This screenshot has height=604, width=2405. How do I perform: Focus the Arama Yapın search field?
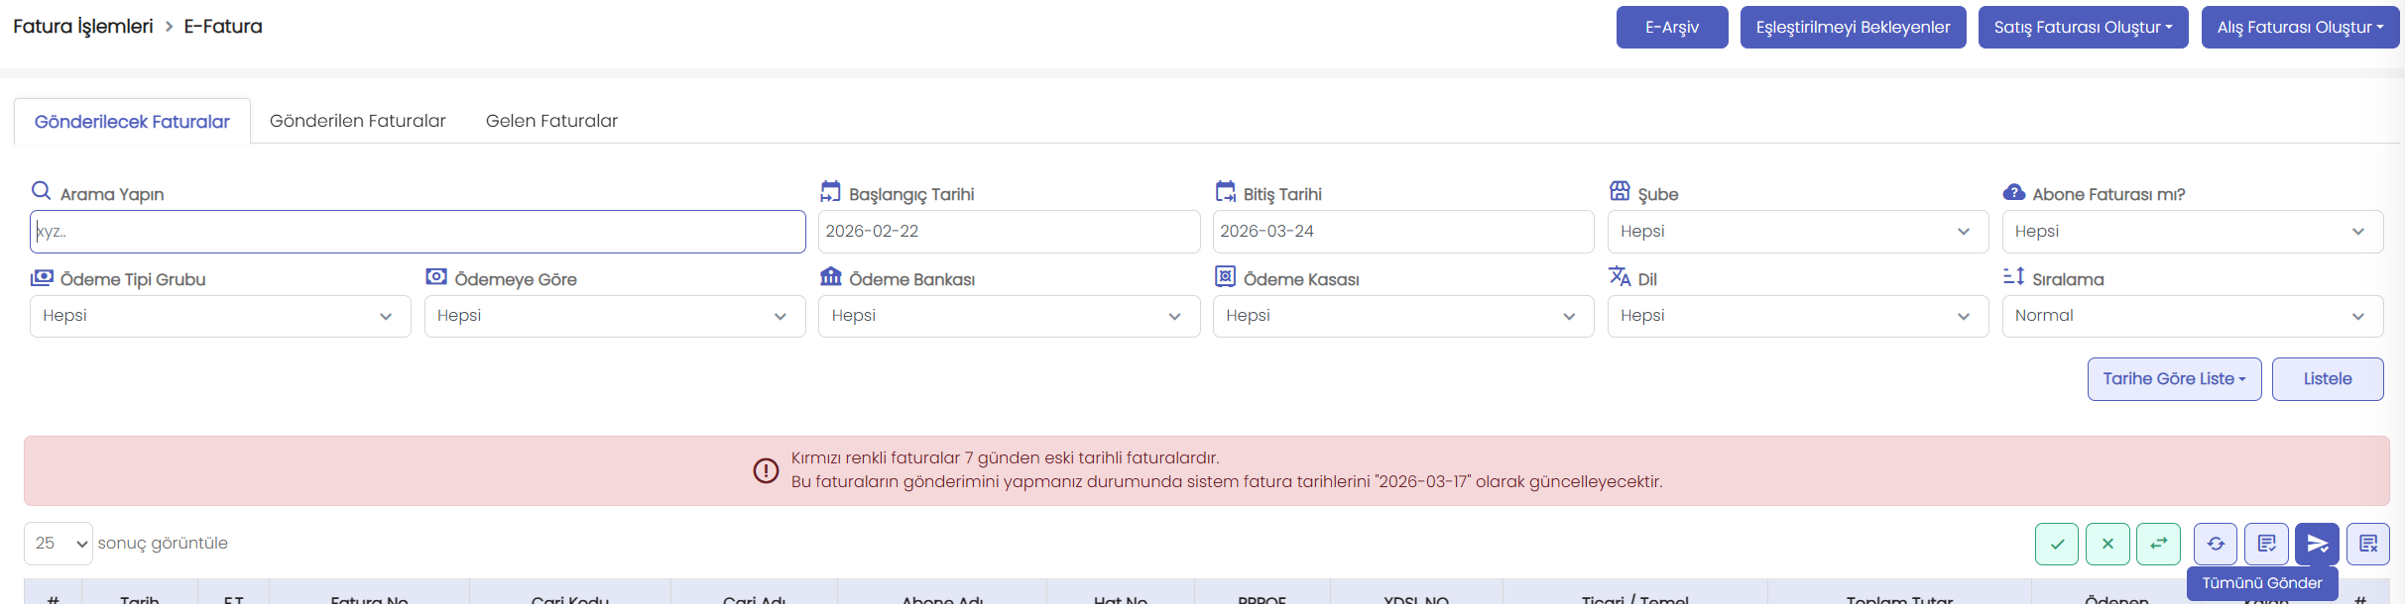[418, 232]
